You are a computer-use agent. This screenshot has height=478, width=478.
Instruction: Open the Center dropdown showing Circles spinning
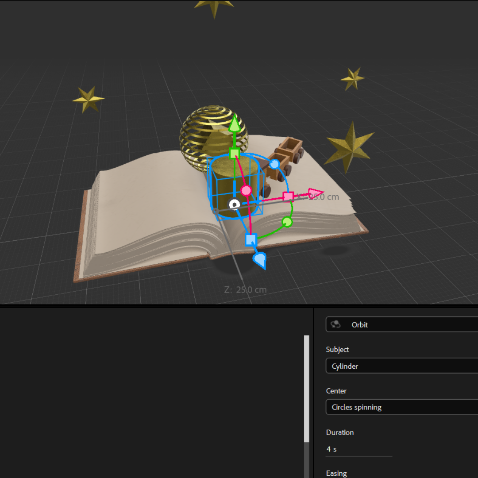401,407
